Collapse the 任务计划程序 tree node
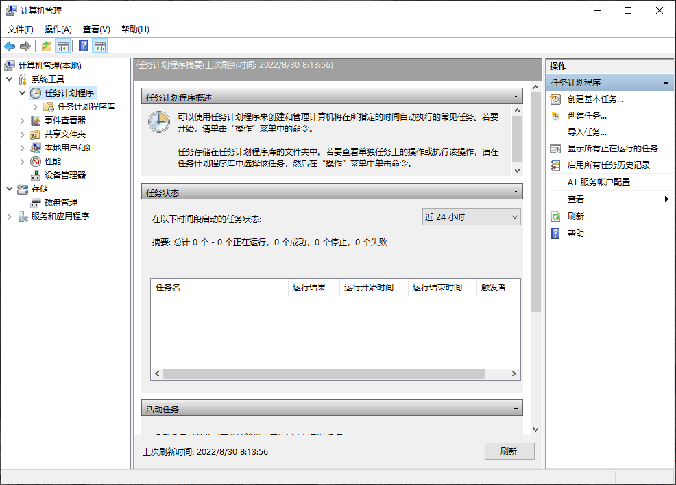Viewport: 676px width, 485px height. pos(23,93)
